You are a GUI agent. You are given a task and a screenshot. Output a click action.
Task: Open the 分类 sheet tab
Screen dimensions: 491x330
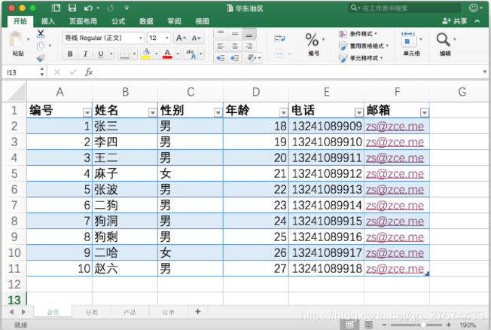[91, 312]
